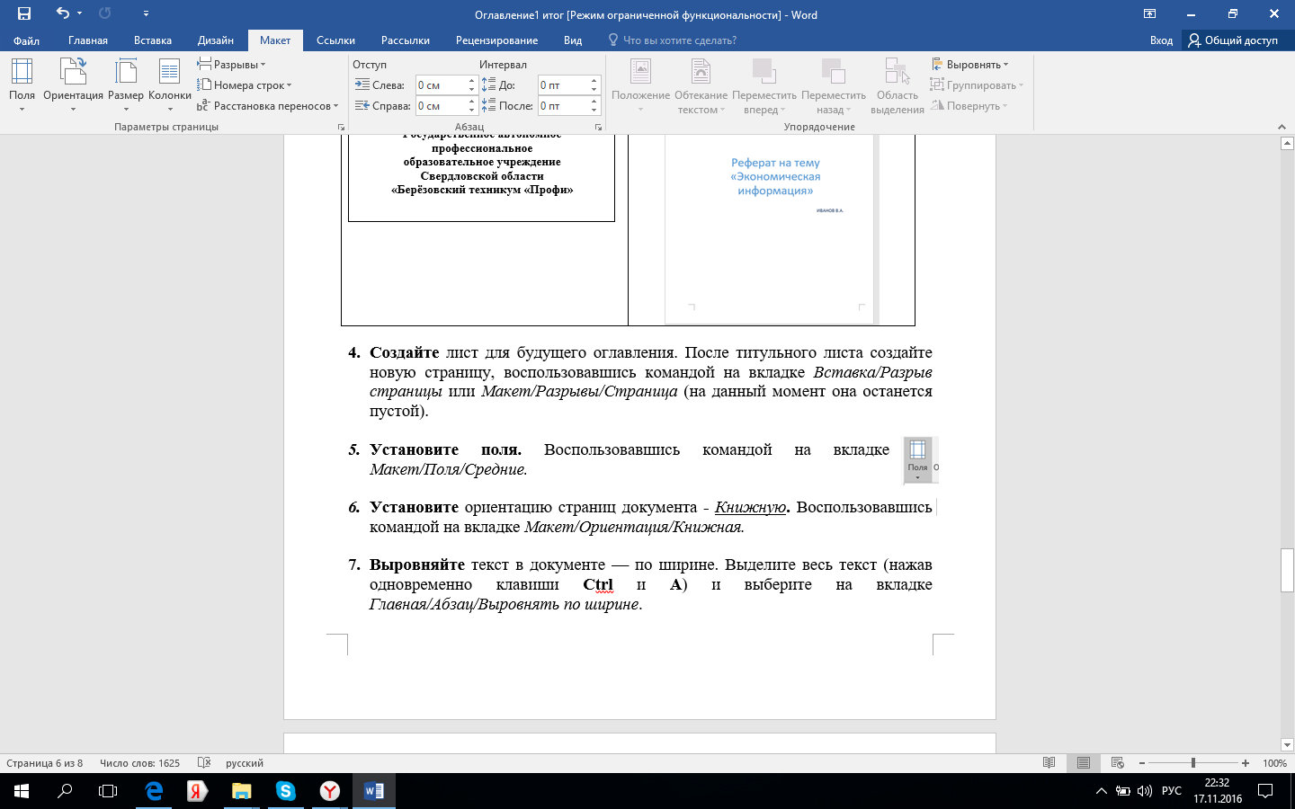
Task: Click the Обтекание текстом wrap button
Action: click(x=701, y=86)
